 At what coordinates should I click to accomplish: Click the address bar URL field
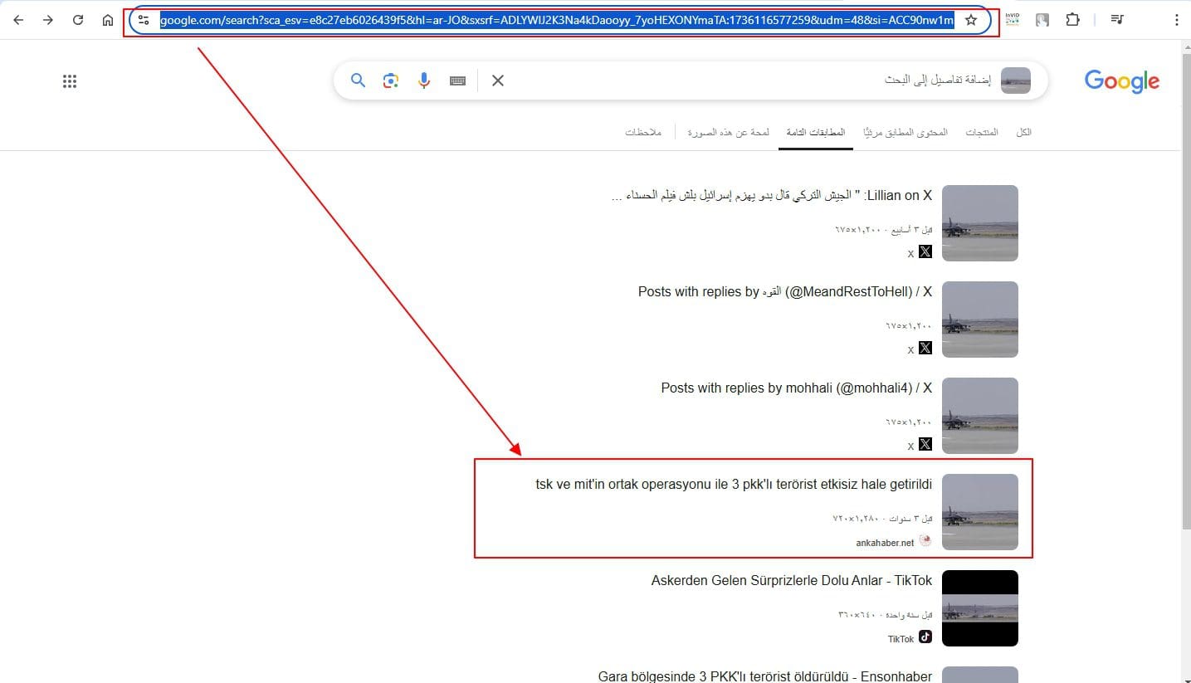[556, 20]
